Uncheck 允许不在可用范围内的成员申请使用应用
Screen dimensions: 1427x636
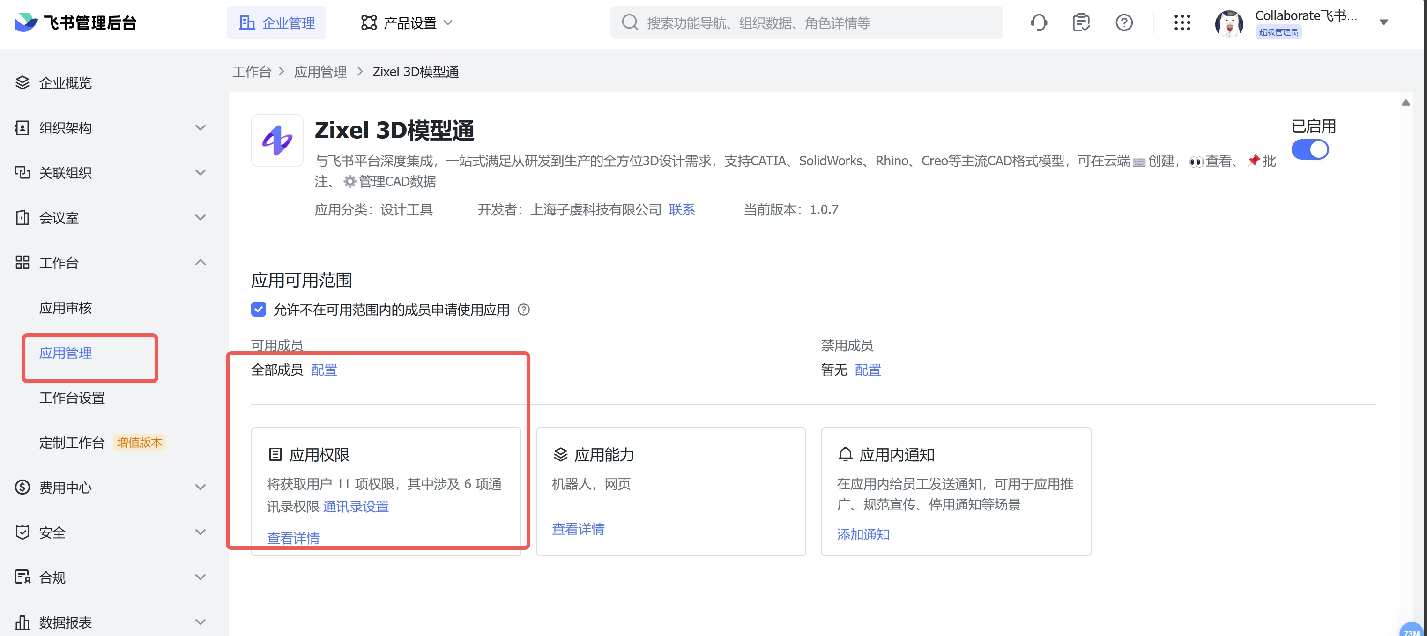(258, 309)
